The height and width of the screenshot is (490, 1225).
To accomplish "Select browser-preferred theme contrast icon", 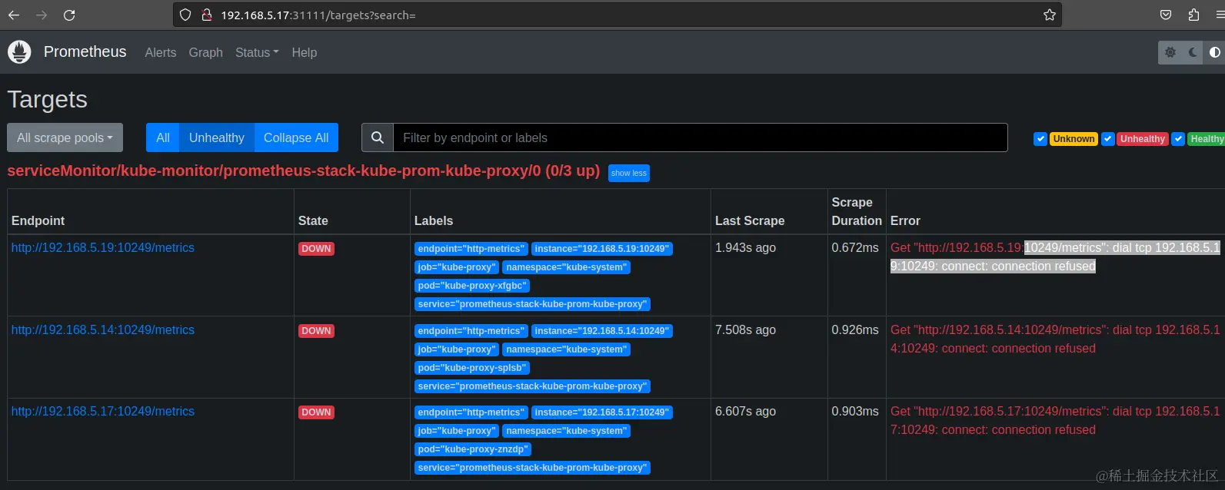I will [x=1214, y=52].
